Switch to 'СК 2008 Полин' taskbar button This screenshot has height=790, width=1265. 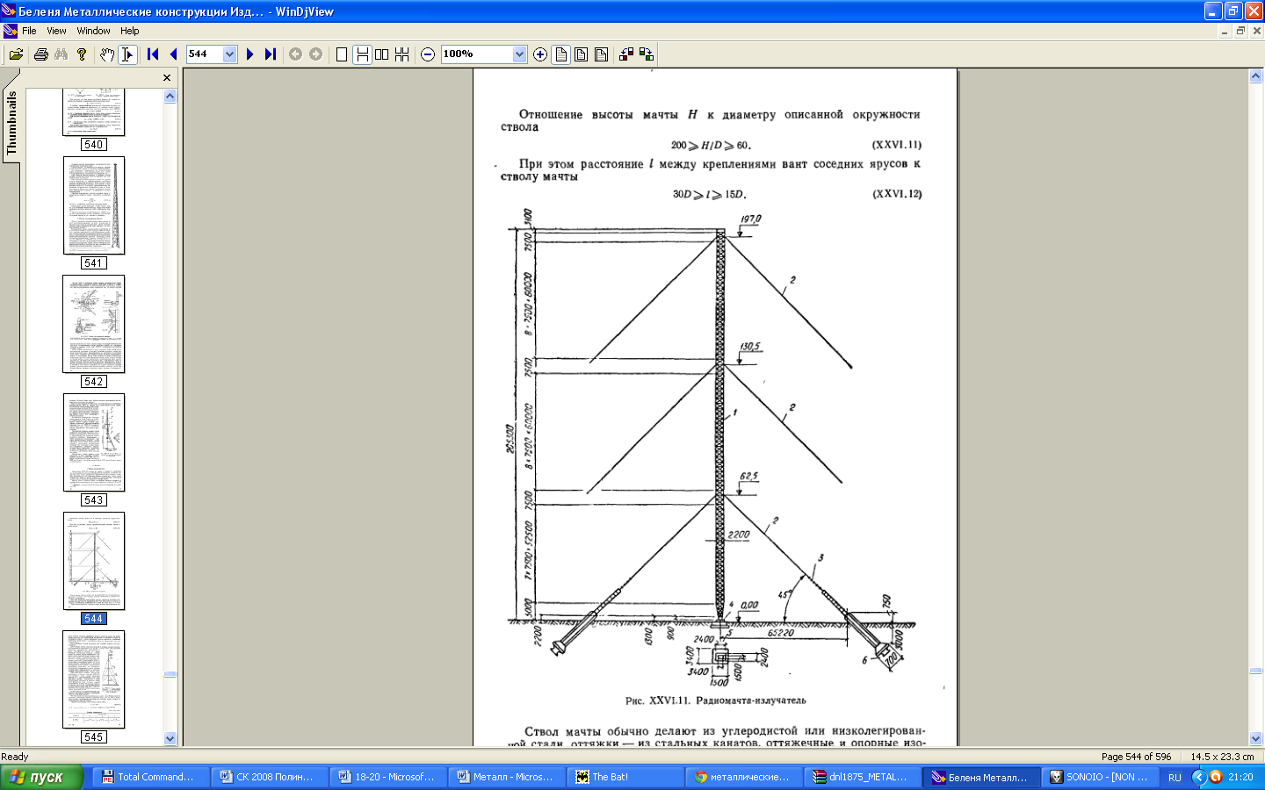[271, 777]
